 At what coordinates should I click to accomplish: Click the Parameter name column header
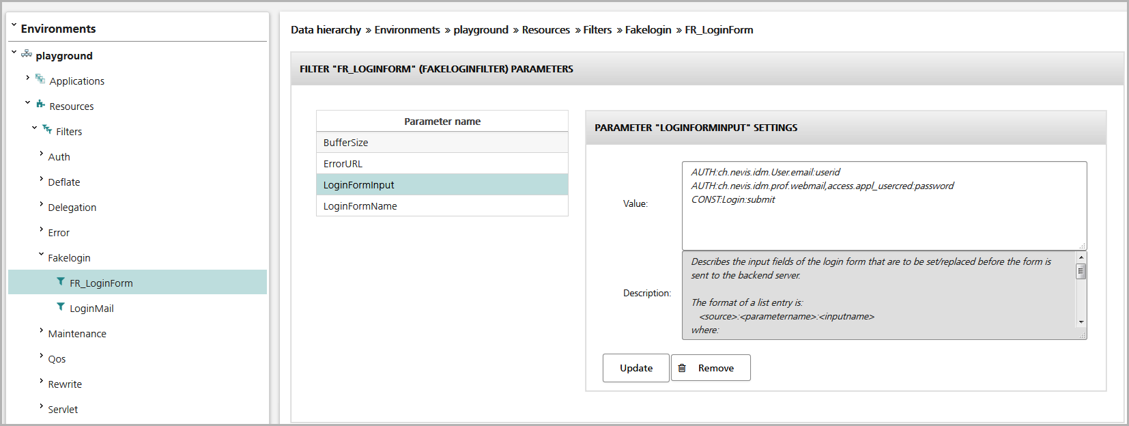click(x=442, y=121)
